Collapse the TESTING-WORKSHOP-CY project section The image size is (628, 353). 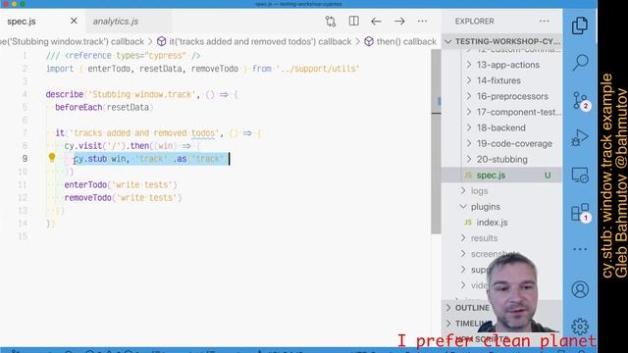[502, 41]
